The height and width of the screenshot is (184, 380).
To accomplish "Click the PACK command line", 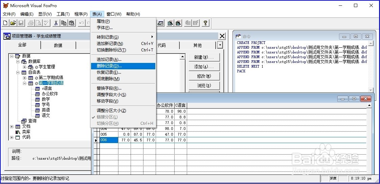I will coord(241,71).
